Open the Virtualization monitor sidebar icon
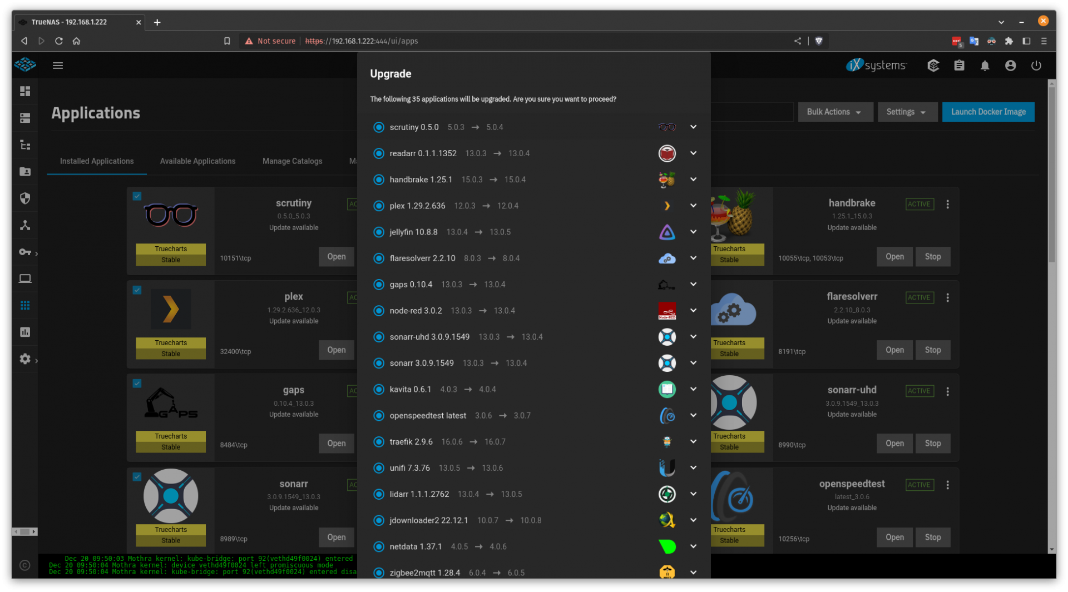This screenshot has width=1068, height=592. click(25, 278)
